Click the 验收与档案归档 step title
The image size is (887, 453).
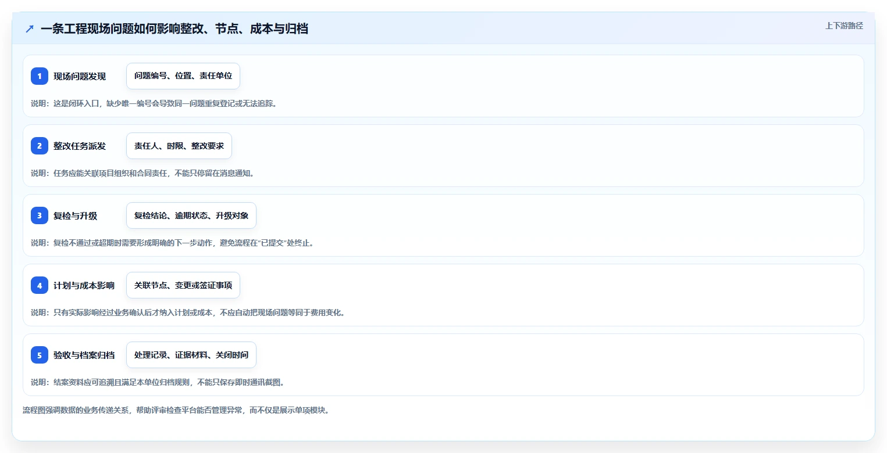[x=84, y=355]
